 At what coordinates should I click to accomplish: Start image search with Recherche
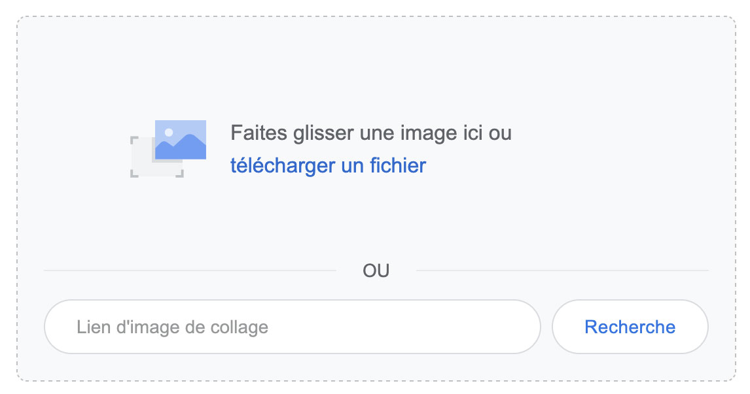(x=630, y=327)
